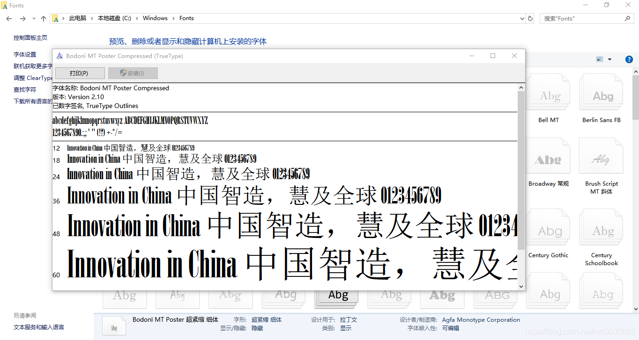Click the 可编辑 embeddability value
Screen dimensions: 639x340
click(451, 328)
